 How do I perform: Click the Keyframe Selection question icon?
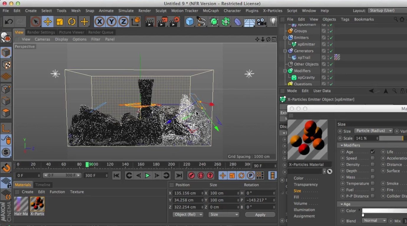[210, 175]
